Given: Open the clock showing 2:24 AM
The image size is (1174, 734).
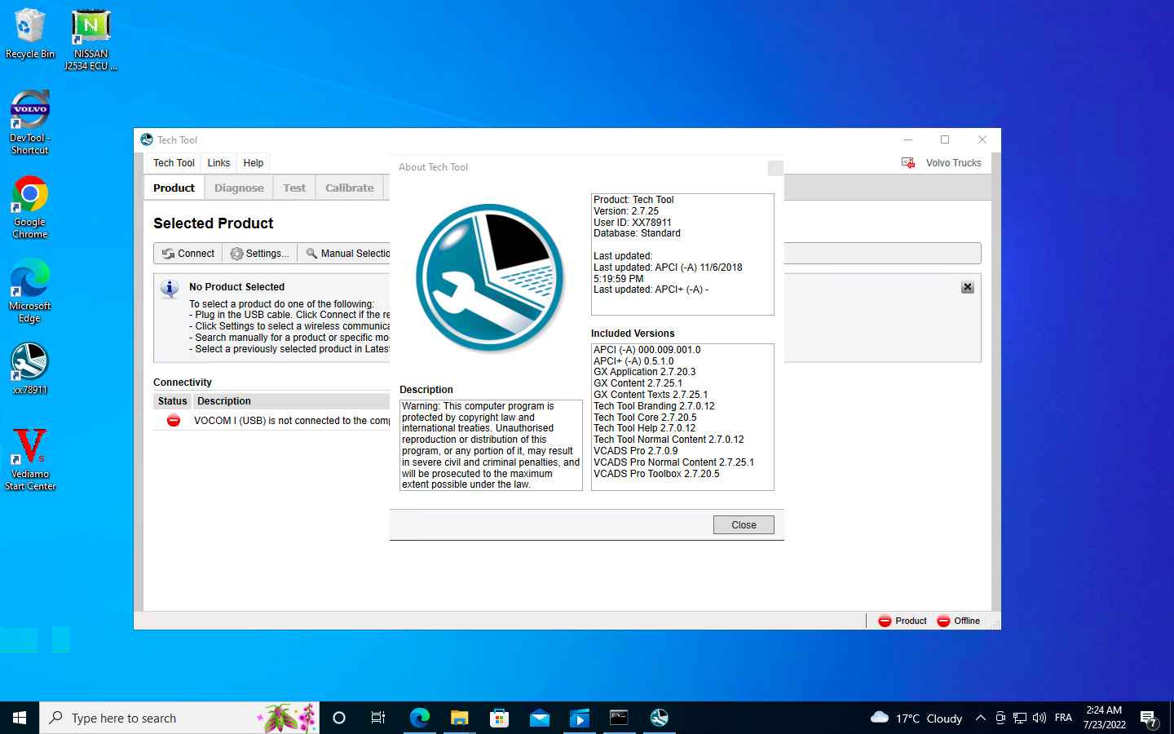Looking at the screenshot, I should 1105,718.
